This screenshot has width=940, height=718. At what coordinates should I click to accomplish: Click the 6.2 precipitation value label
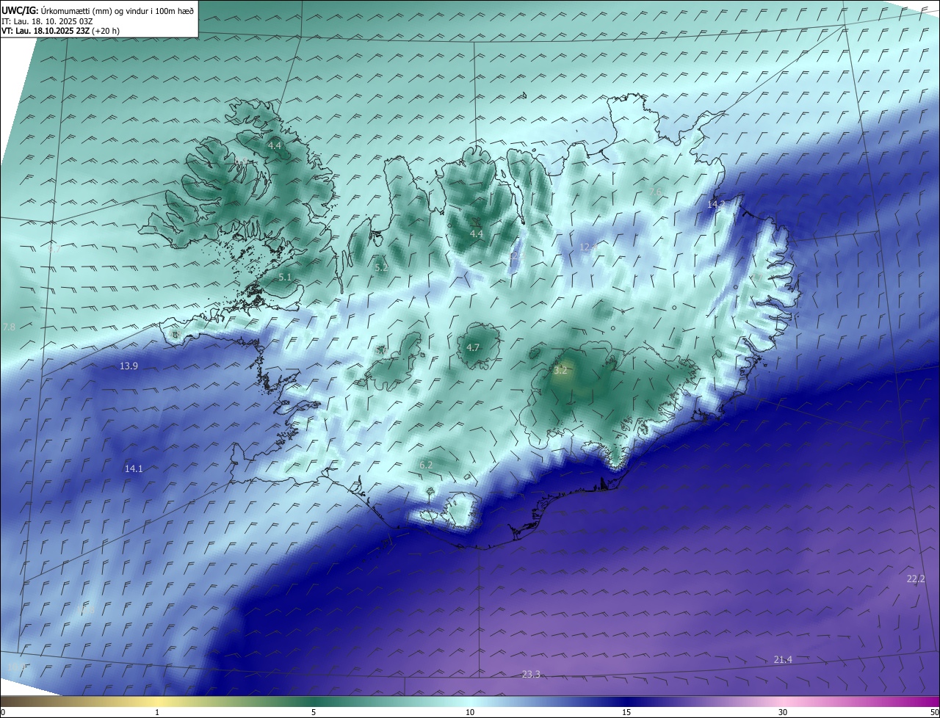point(426,465)
